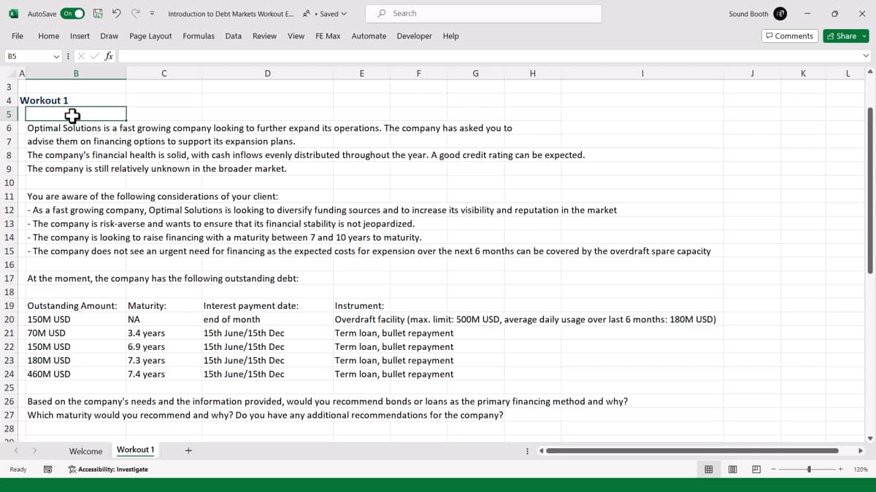Click the Save icon in title bar

[x=99, y=14]
